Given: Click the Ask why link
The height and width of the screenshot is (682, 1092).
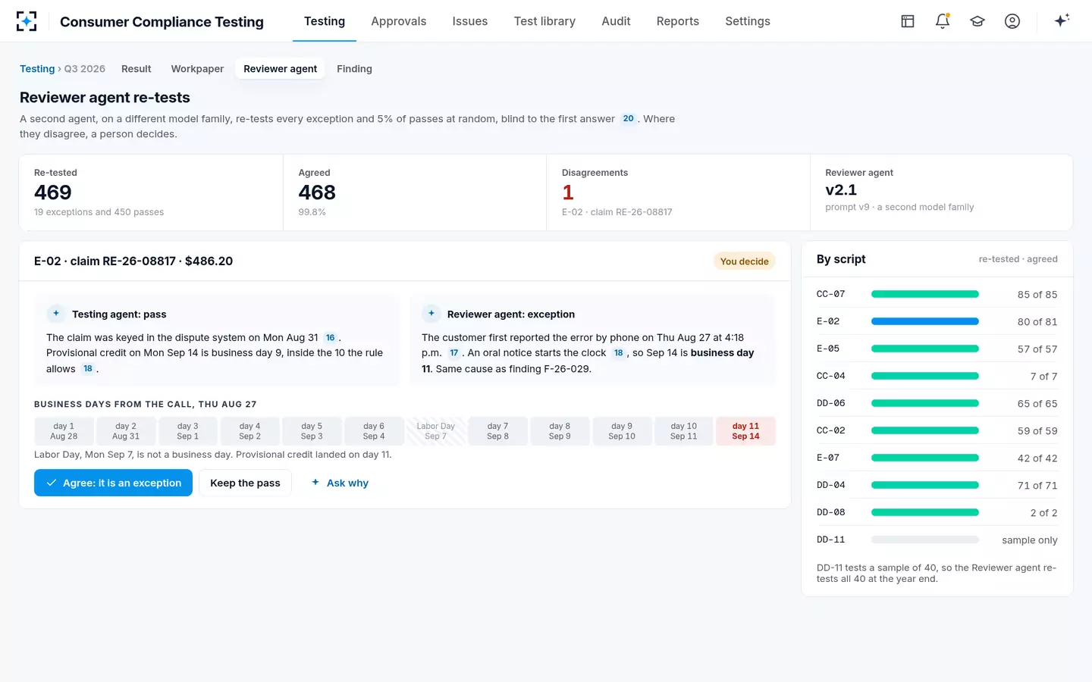Looking at the screenshot, I should (x=340, y=483).
